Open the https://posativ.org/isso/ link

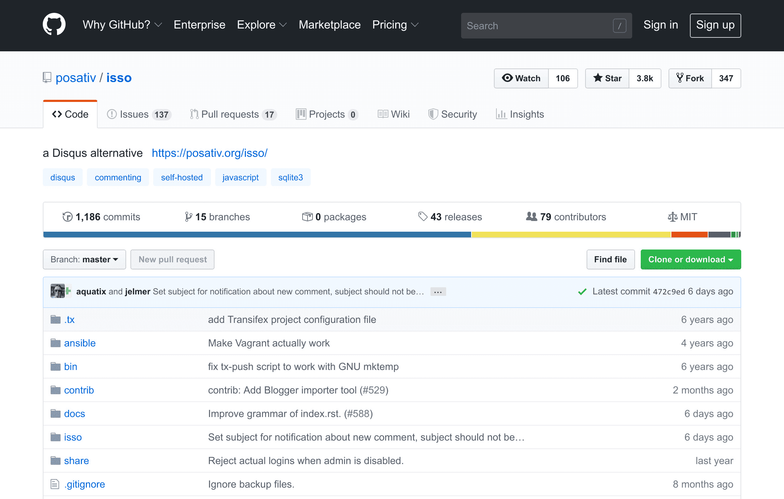[x=210, y=153]
